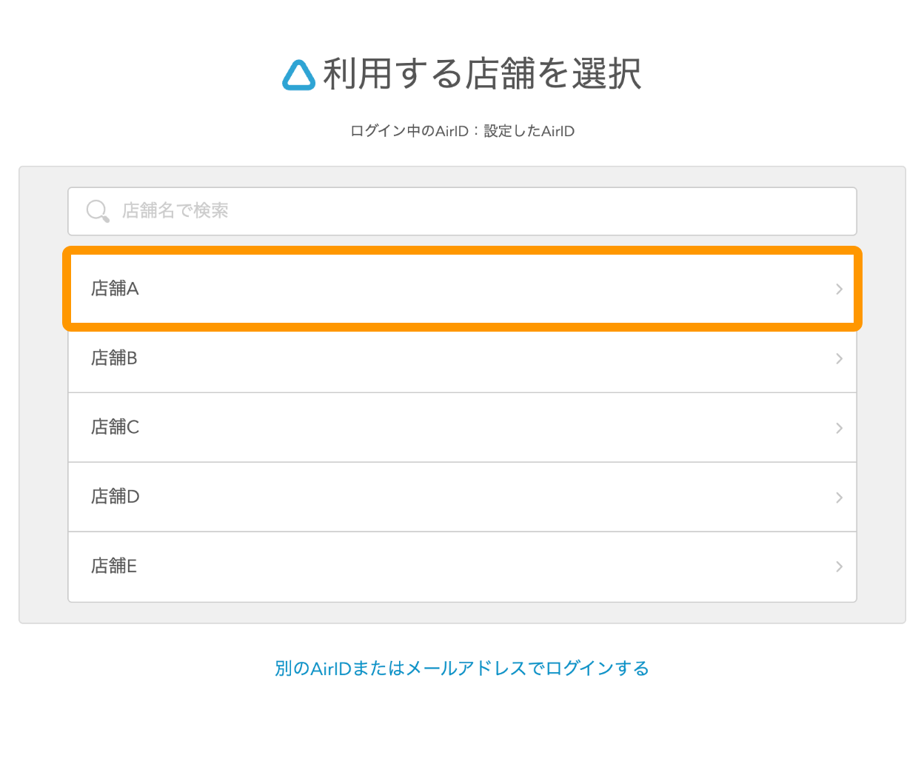Image resolution: width=924 pixels, height=764 pixels.
Task: Expand 店舗E using its right arrow
Action: pos(839,566)
